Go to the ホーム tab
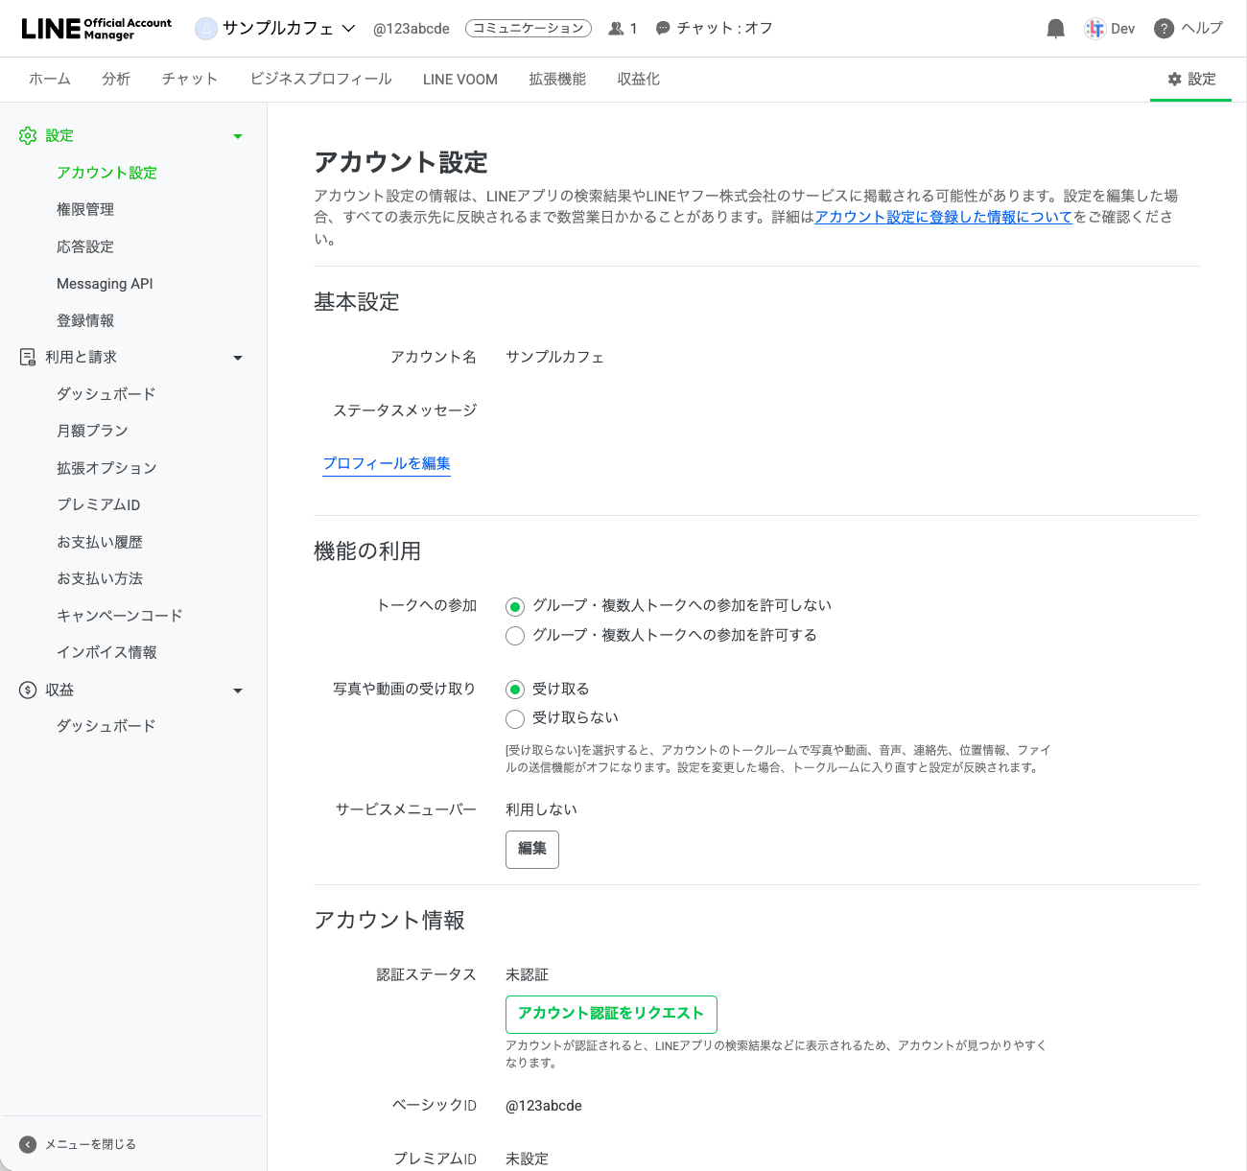The image size is (1247, 1171). point(50,79)
